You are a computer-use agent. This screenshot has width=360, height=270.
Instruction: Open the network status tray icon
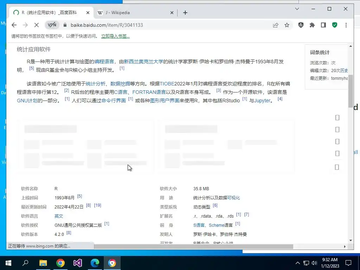[306, 263]
